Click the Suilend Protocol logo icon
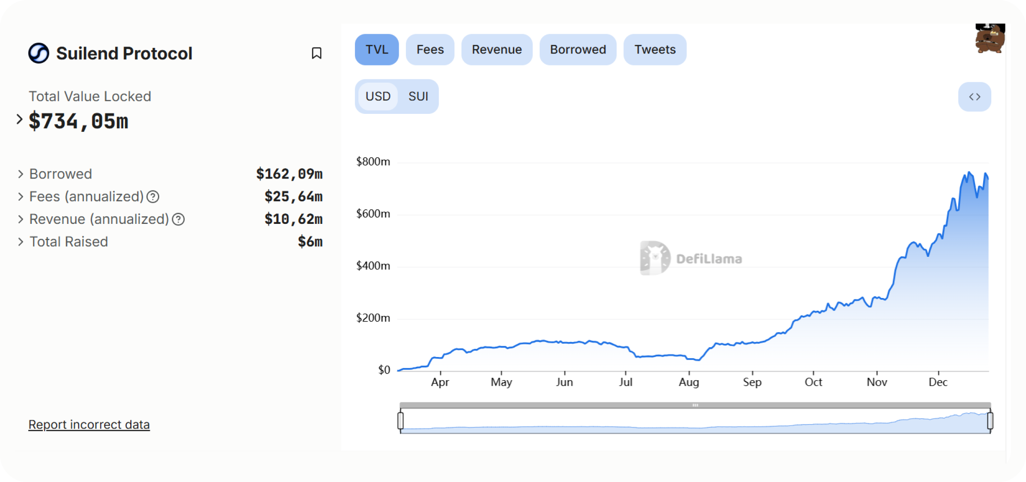The height and width of the screenshot is (482, 1026). coord(39,54)
